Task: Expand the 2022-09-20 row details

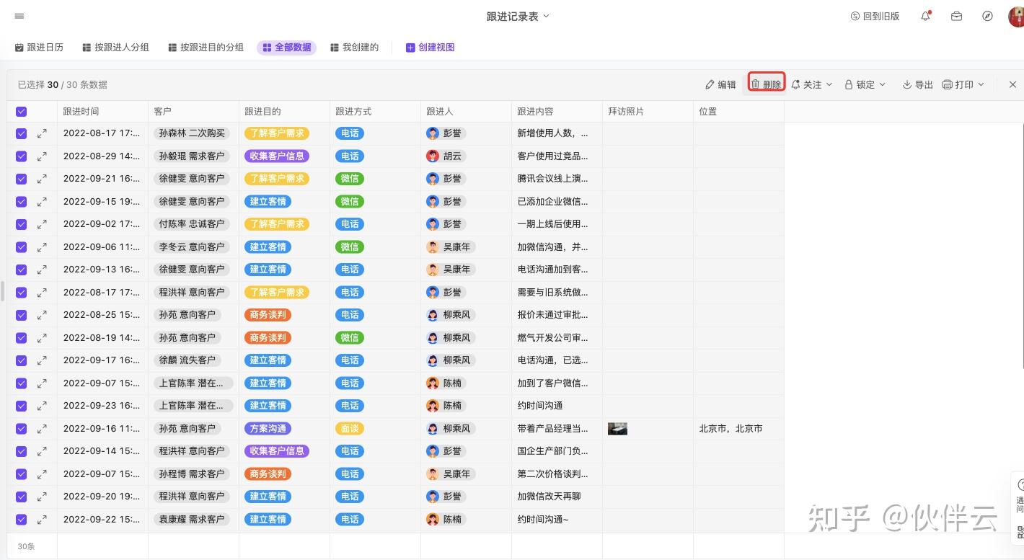Action: (x=42, y=497)
